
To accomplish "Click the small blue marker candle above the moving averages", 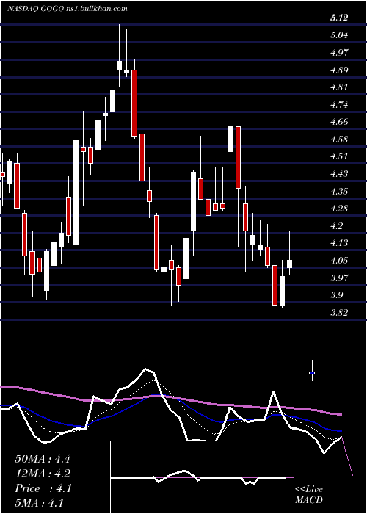I will 312,373.
